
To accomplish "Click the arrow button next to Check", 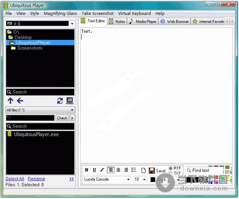I will pos(72,118).
